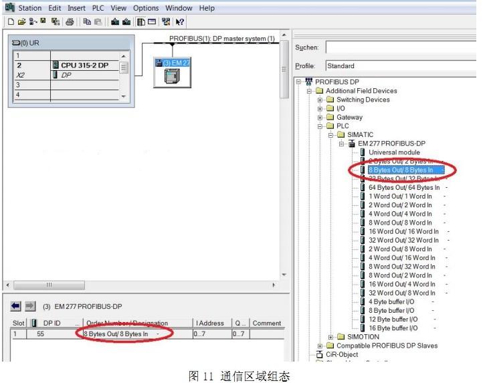Click the Comment column header

point(267,323)
